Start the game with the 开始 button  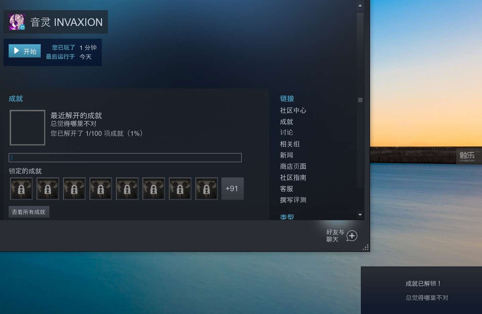25,51
